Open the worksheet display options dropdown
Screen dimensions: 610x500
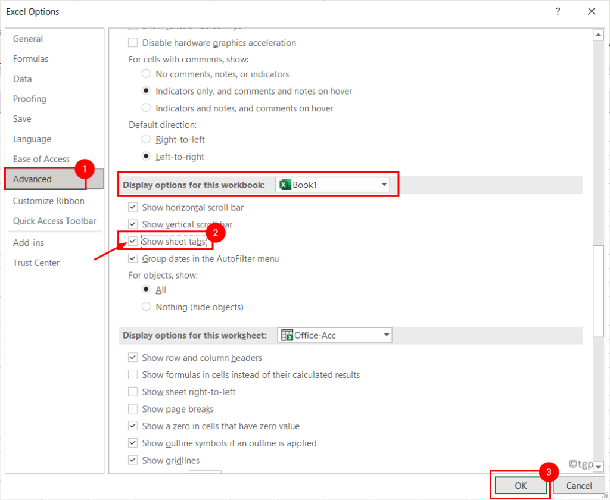386,335
